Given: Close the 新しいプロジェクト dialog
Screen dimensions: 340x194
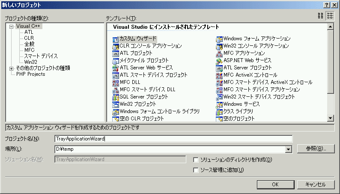Looking at the screenshot, I should coord(334,5).
